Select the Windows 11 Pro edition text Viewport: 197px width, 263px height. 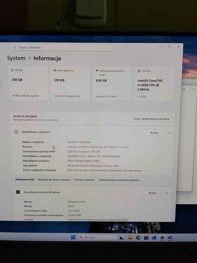77,202
